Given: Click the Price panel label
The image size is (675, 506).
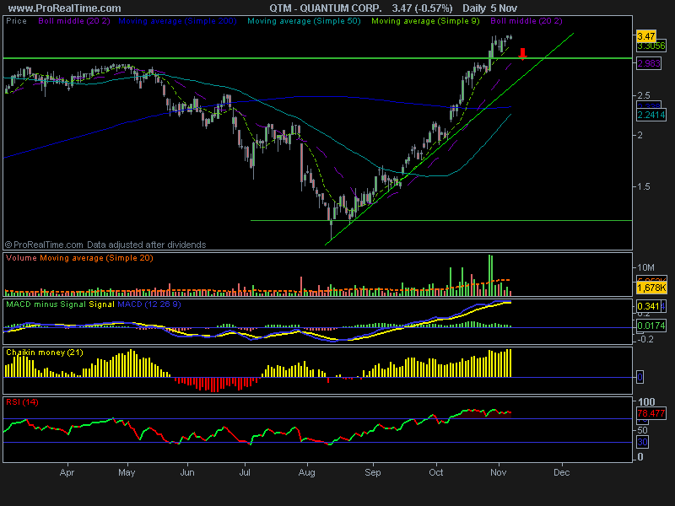Looking at the screenshot, I should [16, 20].
